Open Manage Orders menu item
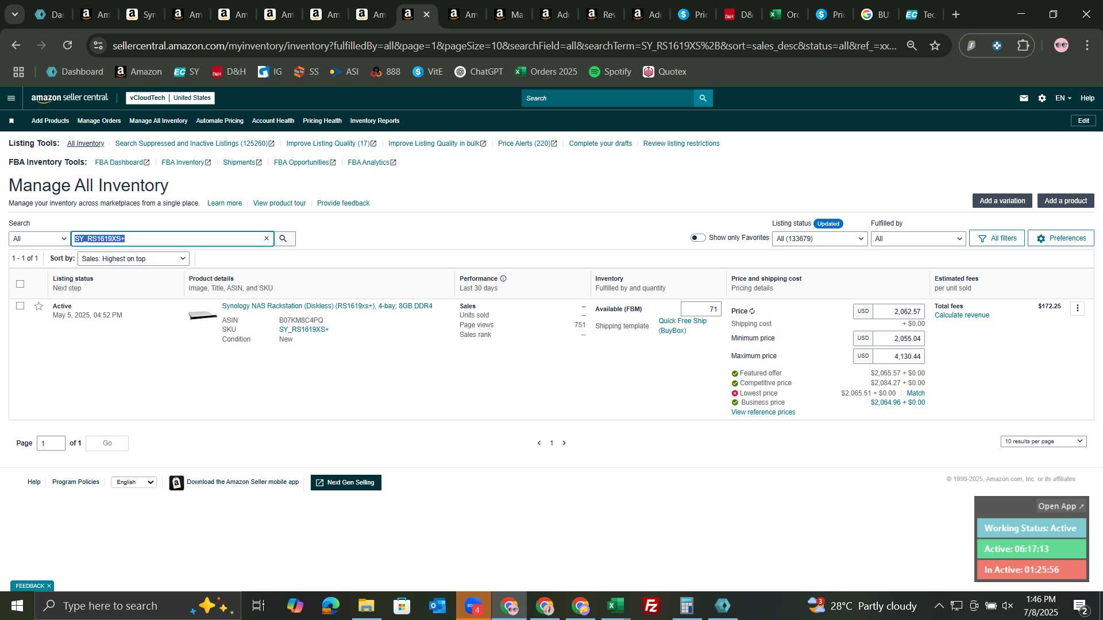Viewport: 1103px width, 620px height. (99, 121)
